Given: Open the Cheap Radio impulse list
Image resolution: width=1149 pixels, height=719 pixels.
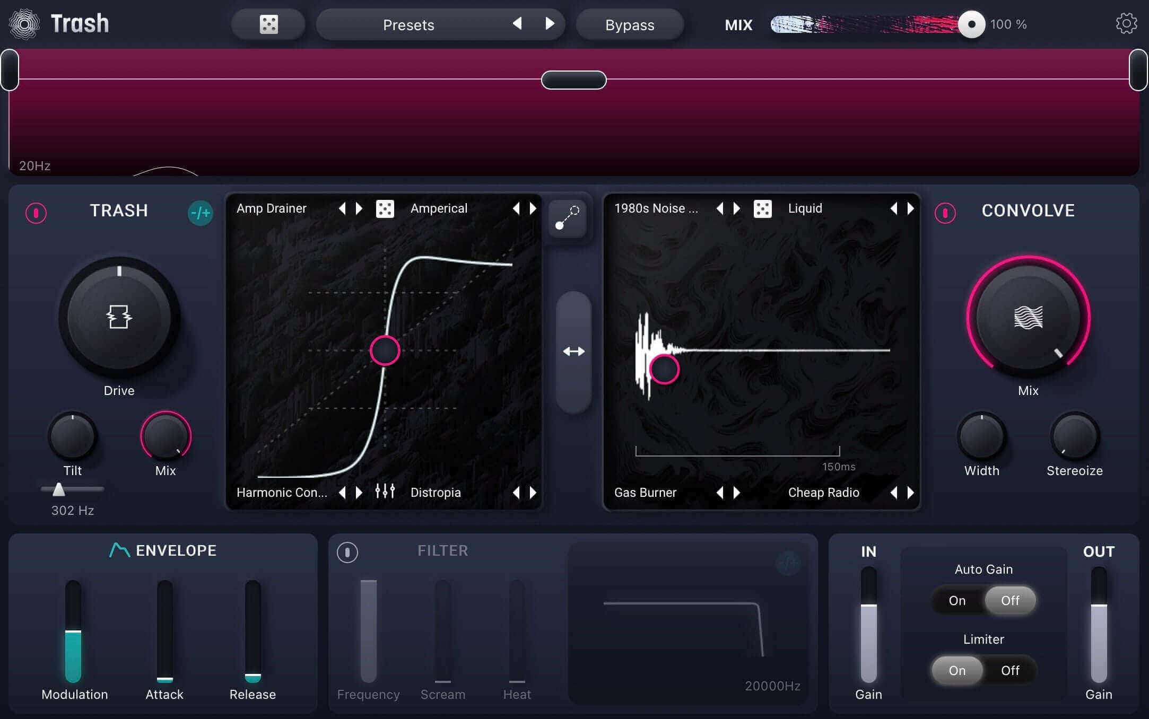Looking at the screenshot, I should pos(823,493).
